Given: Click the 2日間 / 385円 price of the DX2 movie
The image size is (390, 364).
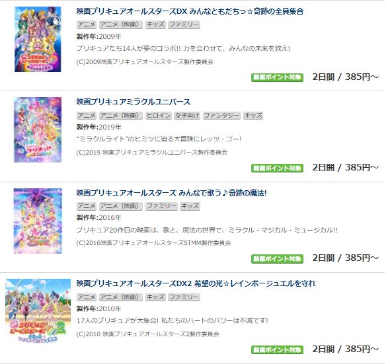Looking at the screenshot, I should click(x=345, y=349).
